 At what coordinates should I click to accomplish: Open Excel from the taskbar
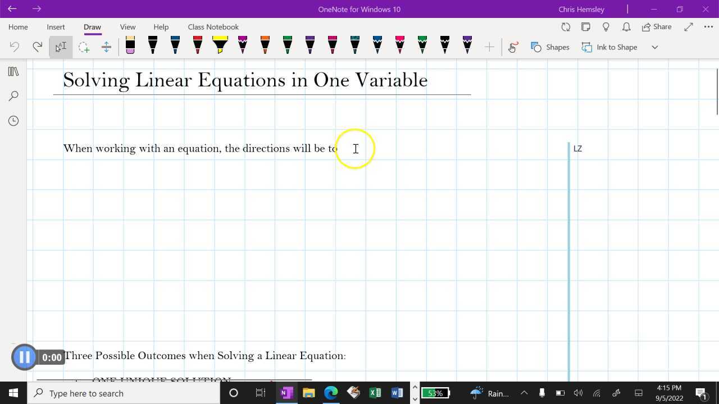pos(375,393)
